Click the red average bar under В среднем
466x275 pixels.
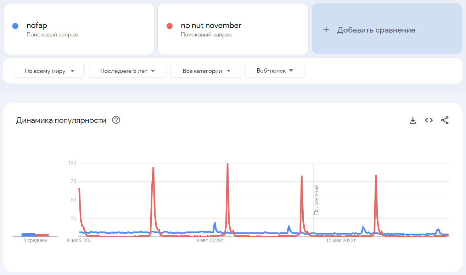pos(42,235)
